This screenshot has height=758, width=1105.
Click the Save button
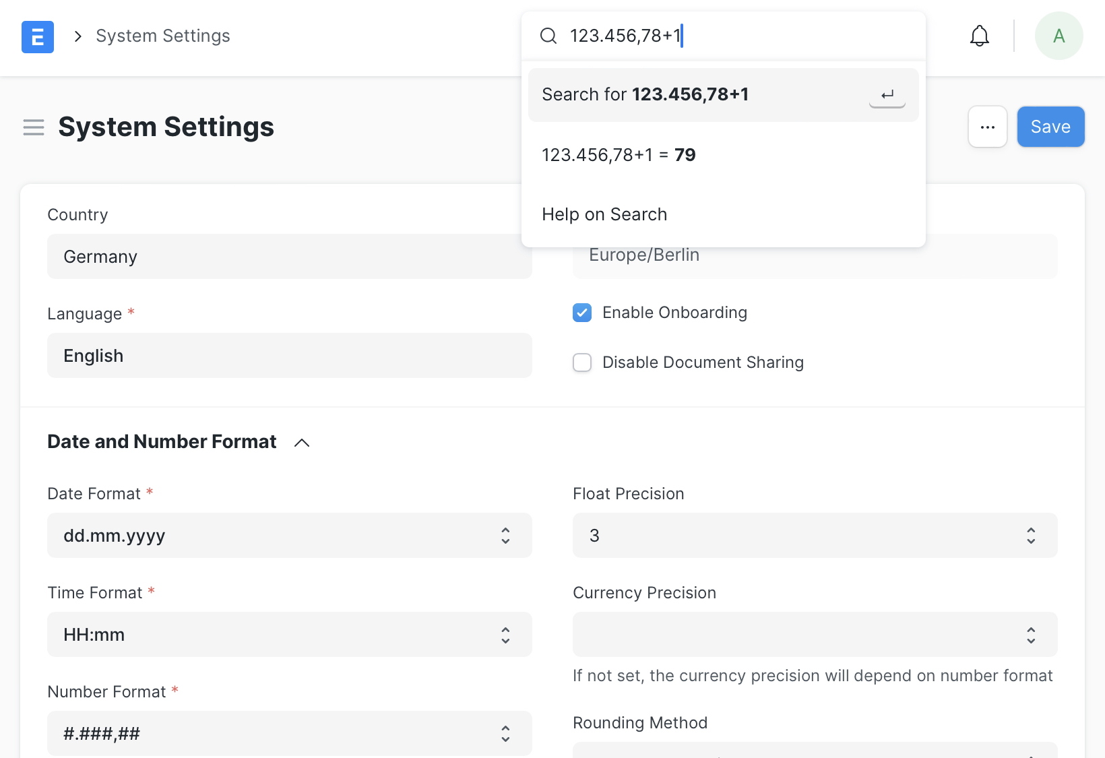[1050, 127]
